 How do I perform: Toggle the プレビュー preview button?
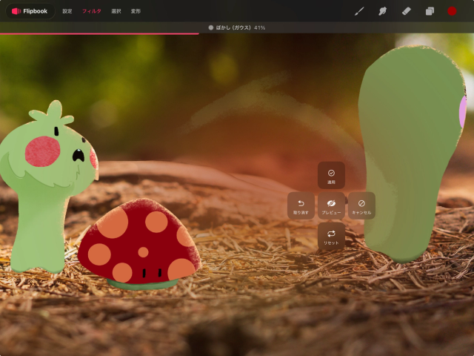coord(331,205)
